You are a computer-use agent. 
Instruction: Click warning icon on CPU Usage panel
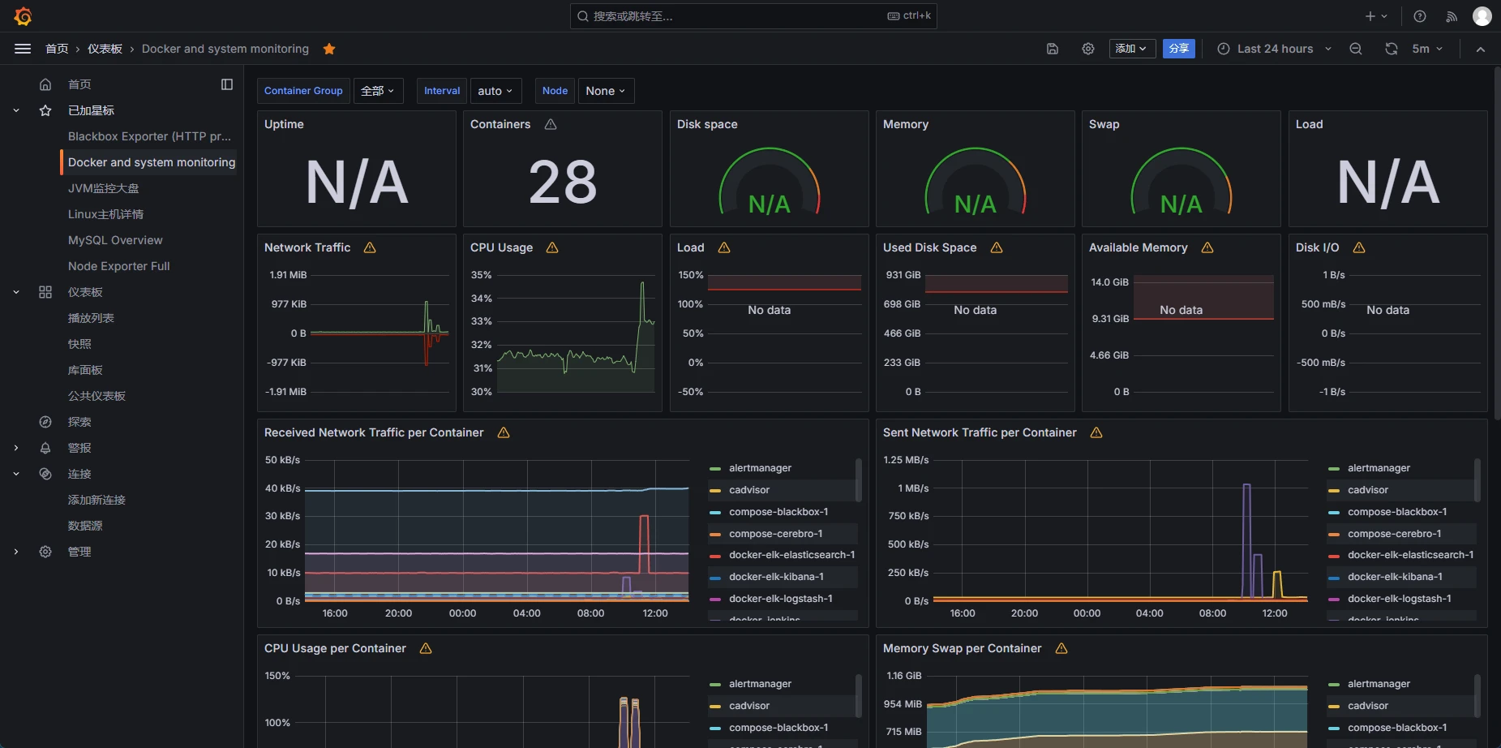tap(552, 247)
